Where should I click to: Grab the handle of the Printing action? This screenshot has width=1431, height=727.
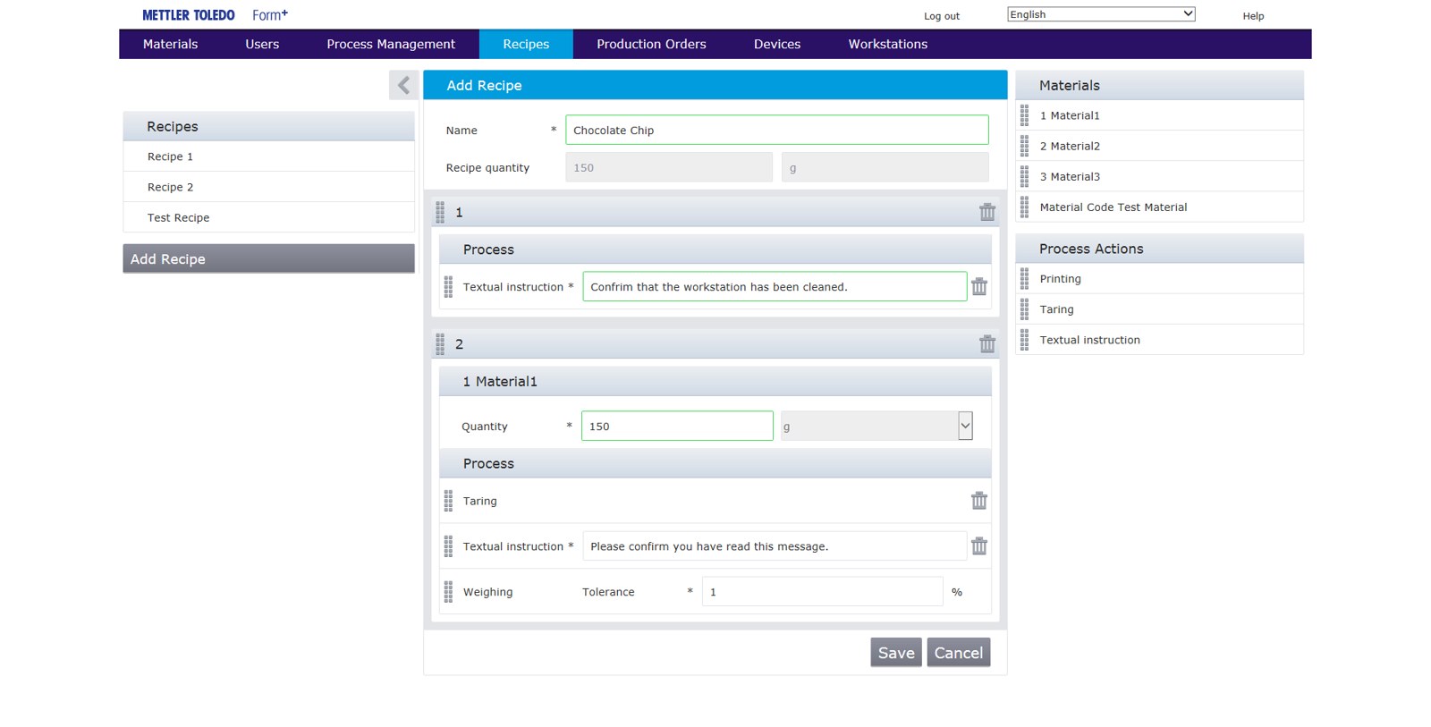click(1024, 279)
